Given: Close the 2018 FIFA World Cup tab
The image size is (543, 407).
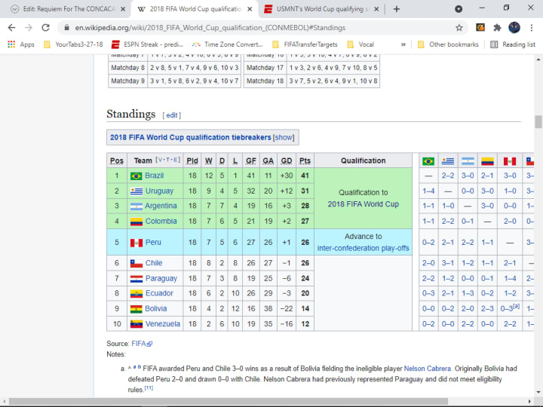Looking at the screenshot, I should (x=250, y=9).
